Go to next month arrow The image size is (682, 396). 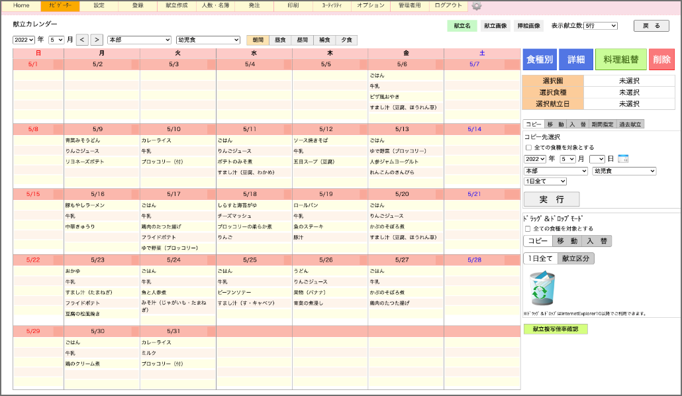click(x=97, y=40)
